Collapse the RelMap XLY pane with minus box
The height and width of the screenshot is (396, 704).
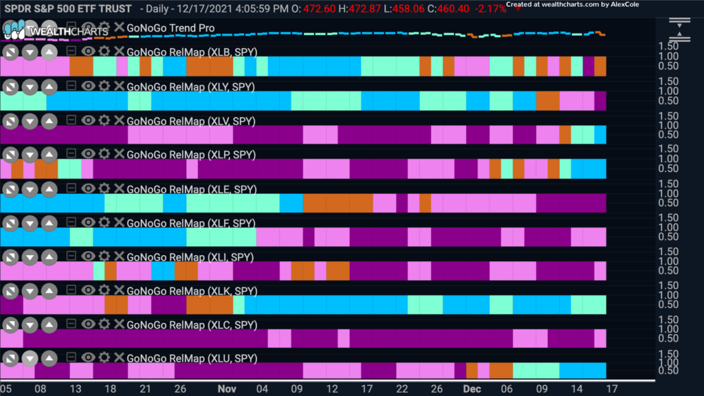[x=71, y=85]
